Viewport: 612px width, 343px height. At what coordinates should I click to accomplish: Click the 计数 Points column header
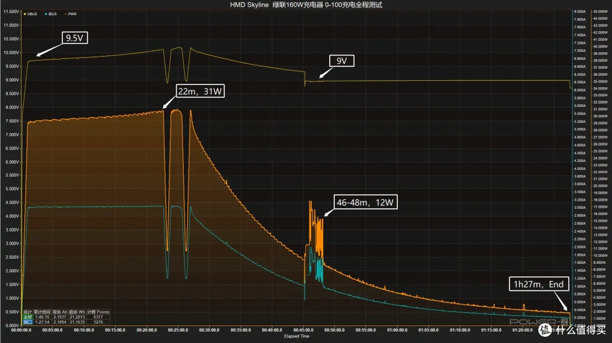pyautogui.click(x=98, y=312)
